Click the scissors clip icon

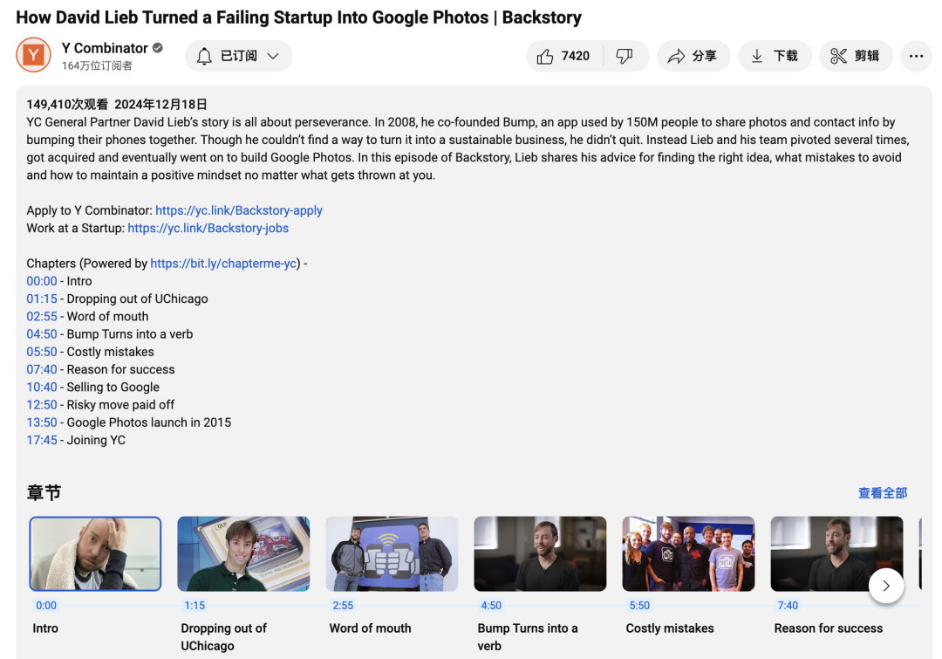[838, 57]
